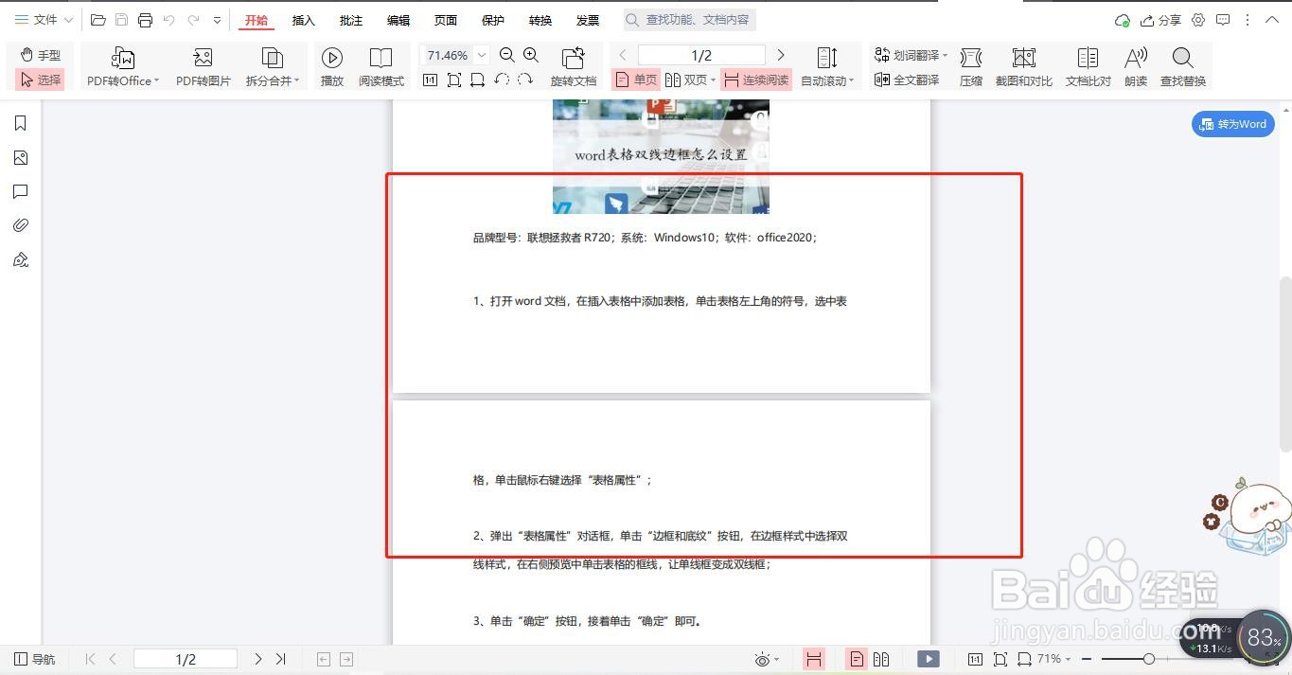Open the zoom percentage dropdown

click(481, 55)
